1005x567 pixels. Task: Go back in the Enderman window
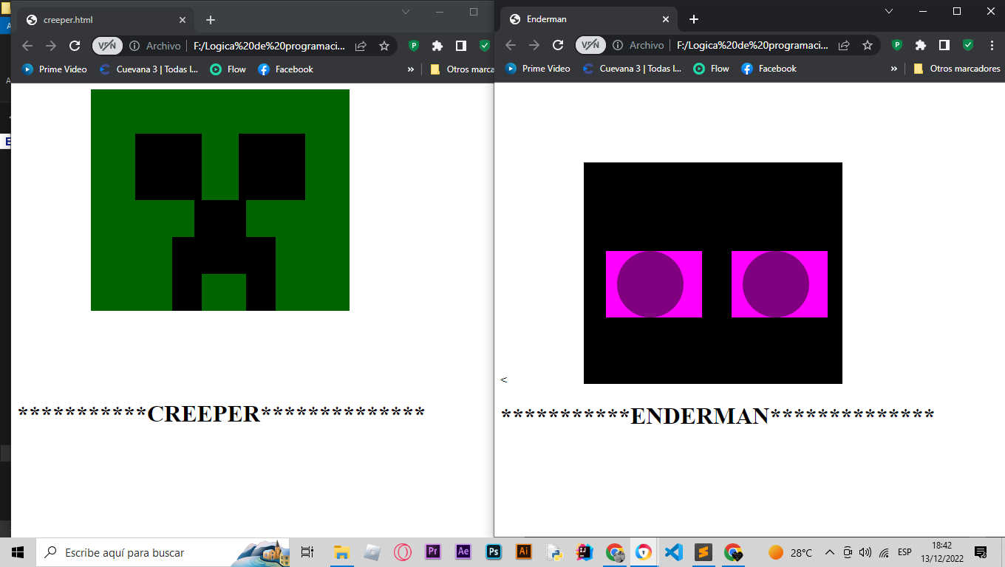tap(511, 46)
